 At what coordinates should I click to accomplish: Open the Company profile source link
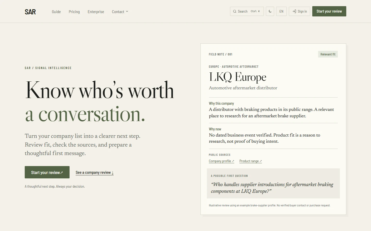[222, 161]
